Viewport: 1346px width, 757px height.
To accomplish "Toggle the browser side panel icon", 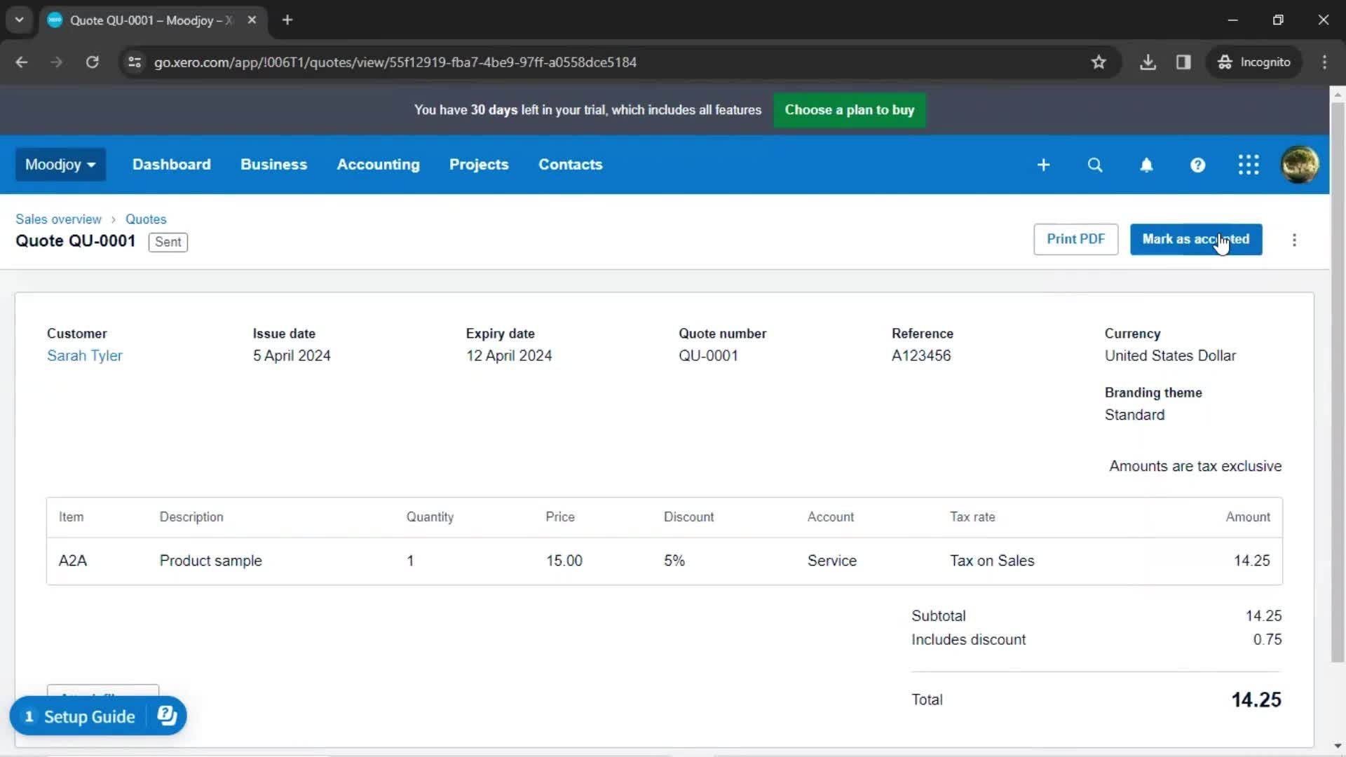I will [1183, 62].
